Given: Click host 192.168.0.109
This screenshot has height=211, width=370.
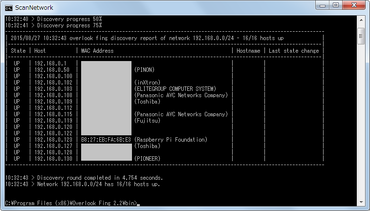Looking at the screenshot, I should 53,102.
